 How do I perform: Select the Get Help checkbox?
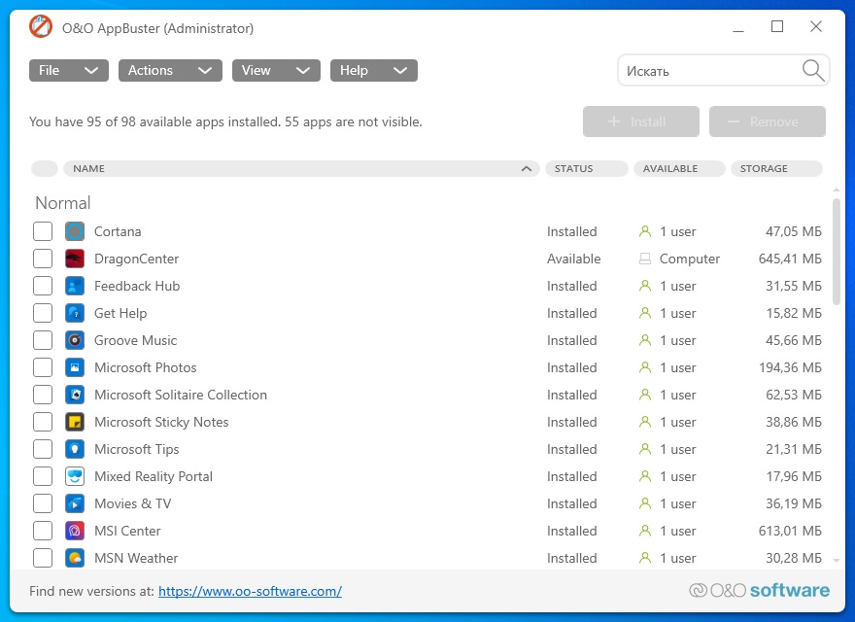pyautogui.click(x=43, y=313)
